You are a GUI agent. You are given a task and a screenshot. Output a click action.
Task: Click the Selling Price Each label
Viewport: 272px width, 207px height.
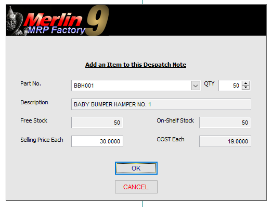pos(42,140)
